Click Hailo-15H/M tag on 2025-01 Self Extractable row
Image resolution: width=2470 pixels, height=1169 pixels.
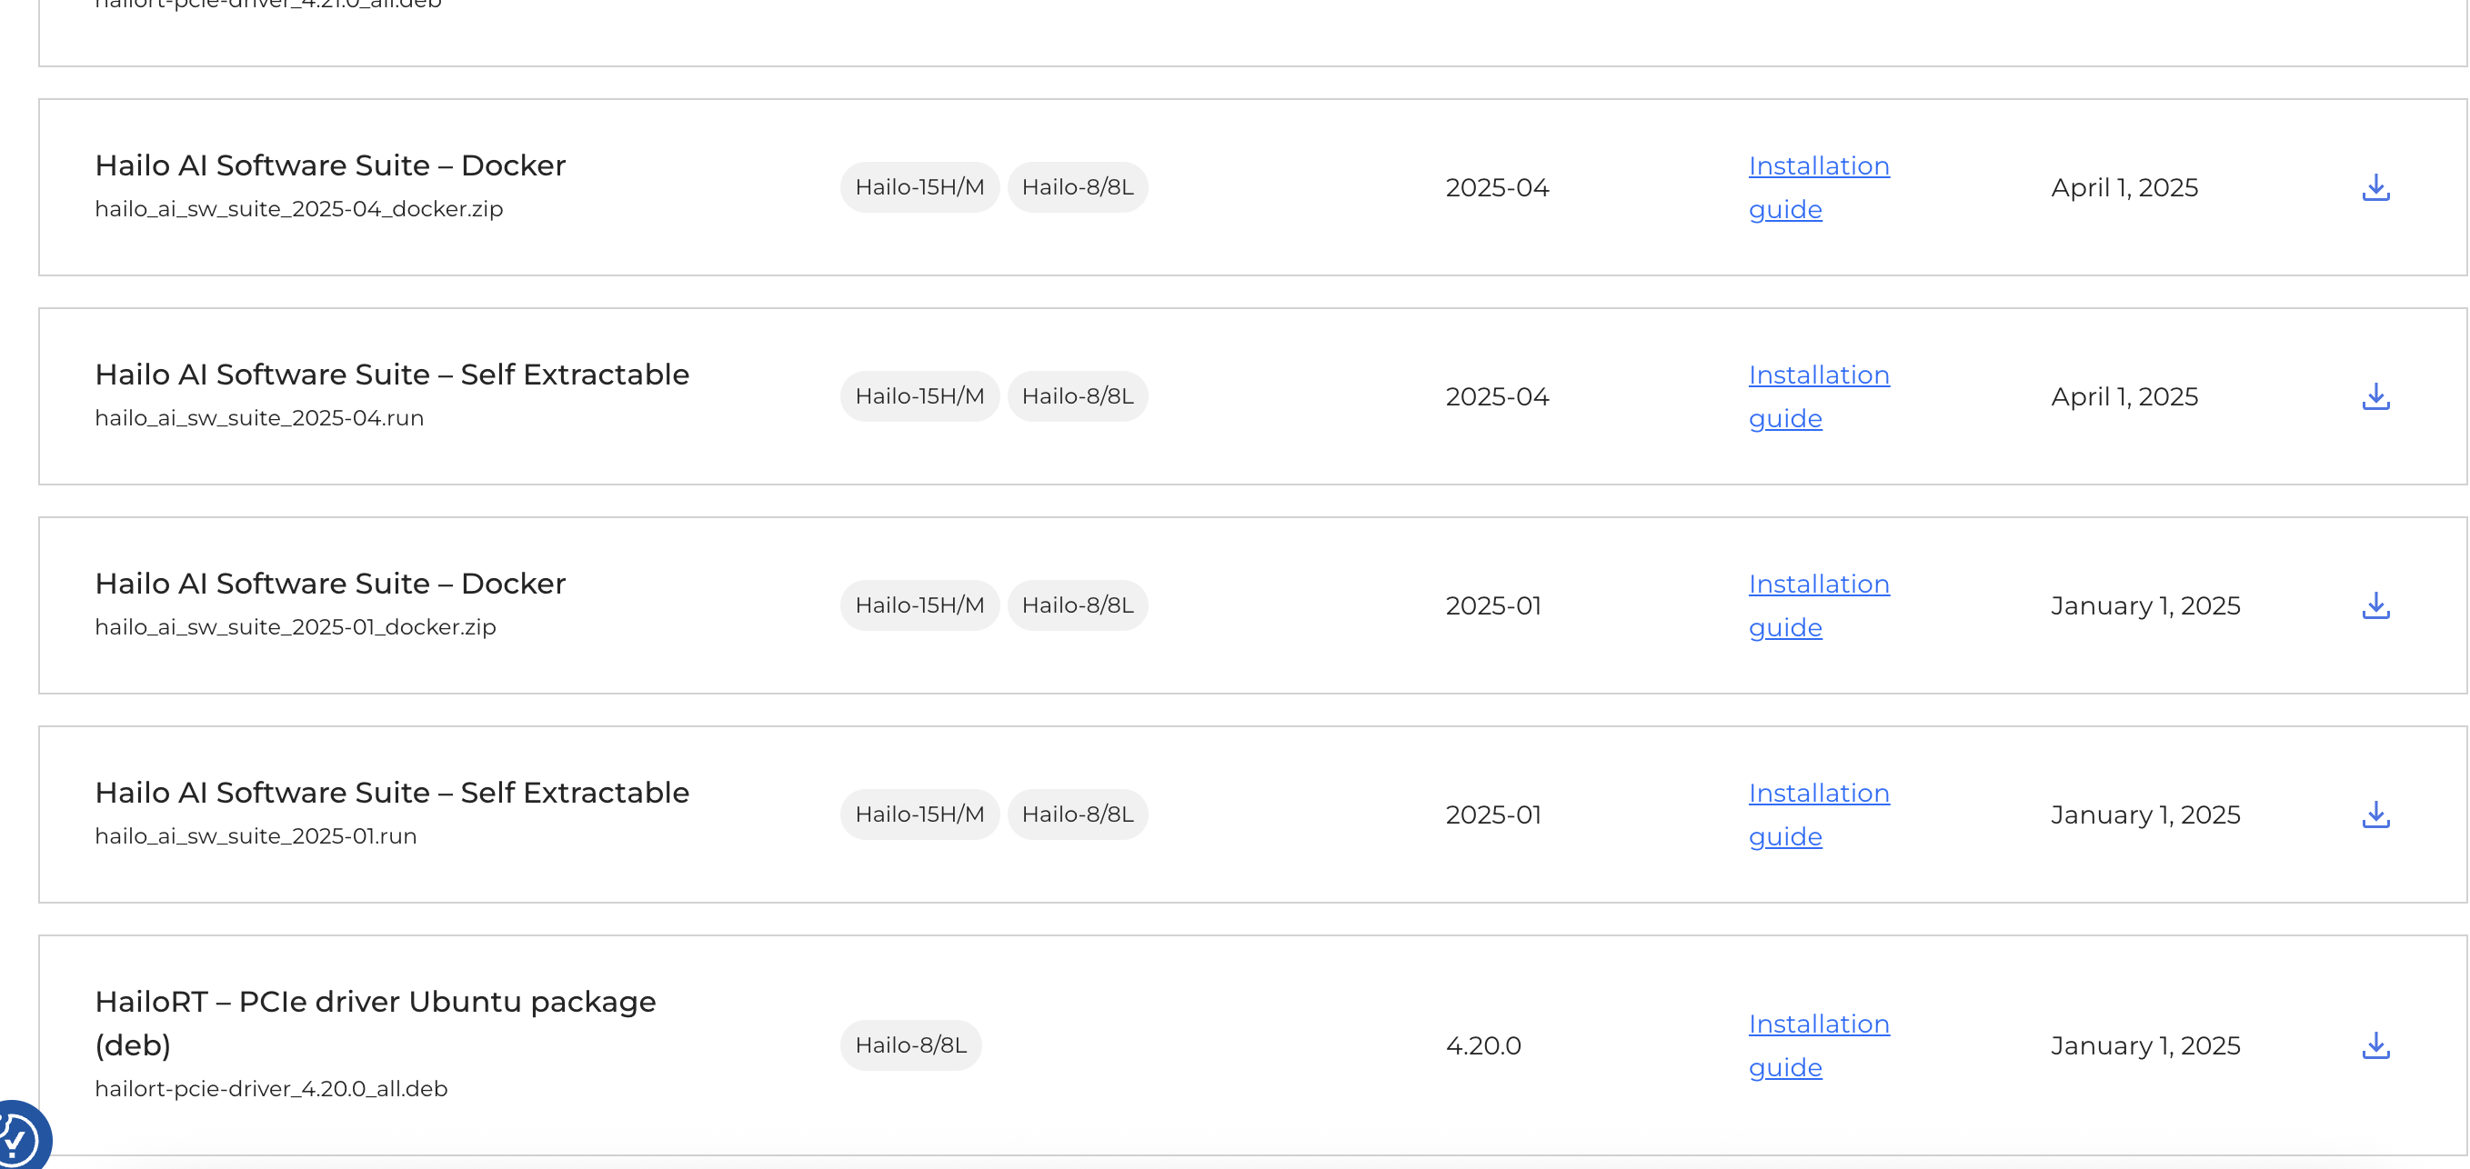point(919,814)
